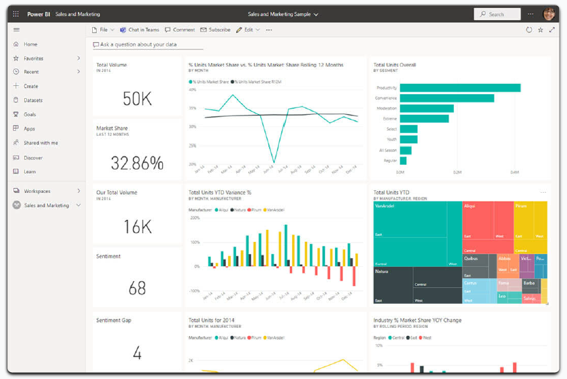Open Datasets from the sidebar
The image size is (567, 379).
(32, 100)
